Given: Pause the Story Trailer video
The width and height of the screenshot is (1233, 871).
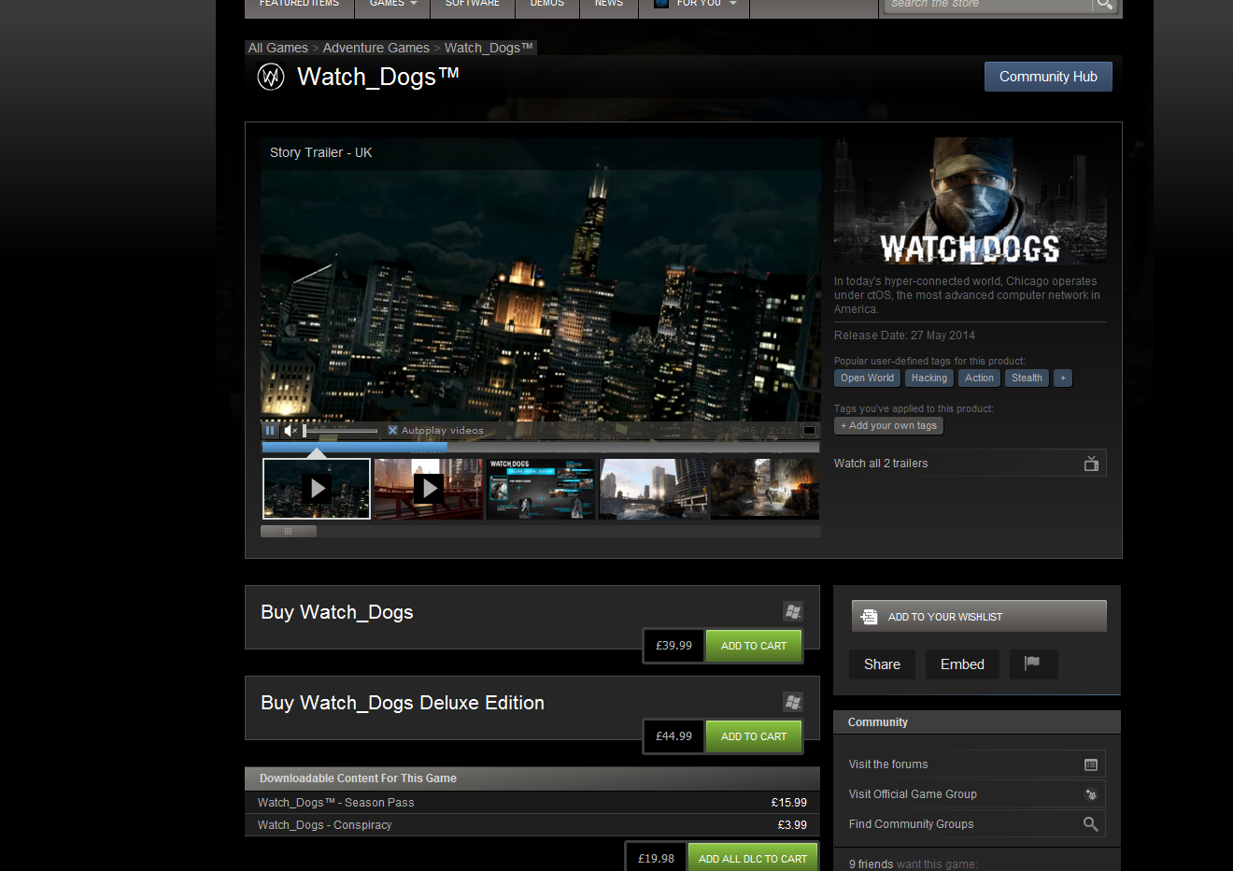Looking at the screenshot, I should (270, 431).
